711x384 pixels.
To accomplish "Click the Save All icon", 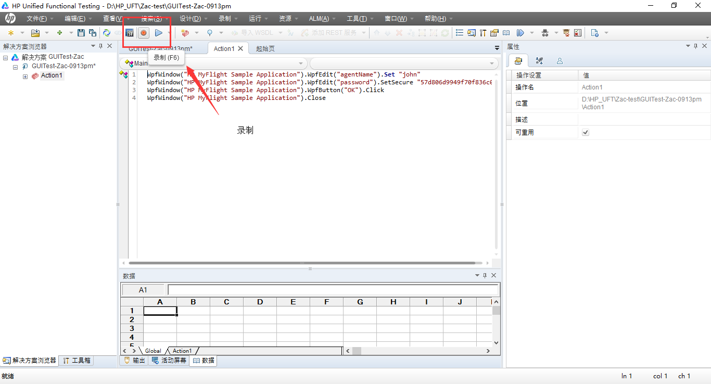I will pos(93,33).
